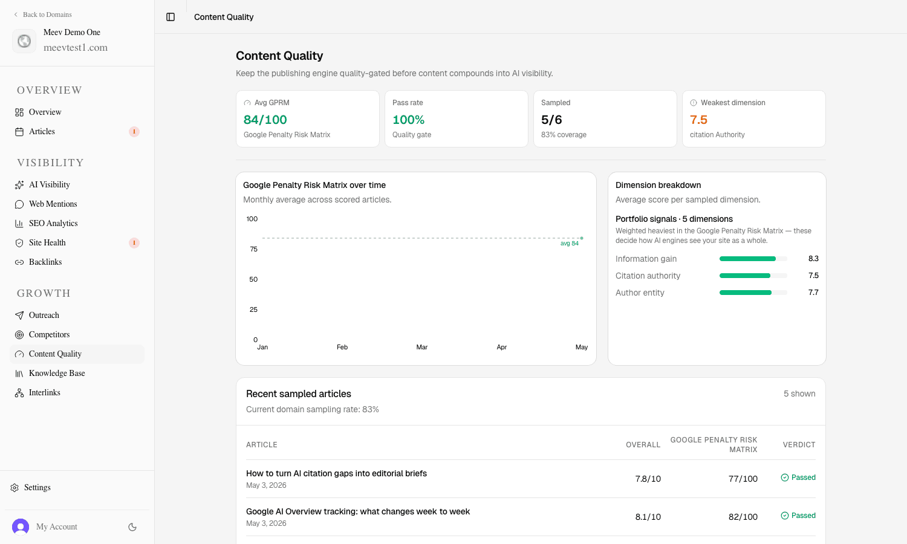
Task: Click the Overview grid icon
Action: pos(19,112)
